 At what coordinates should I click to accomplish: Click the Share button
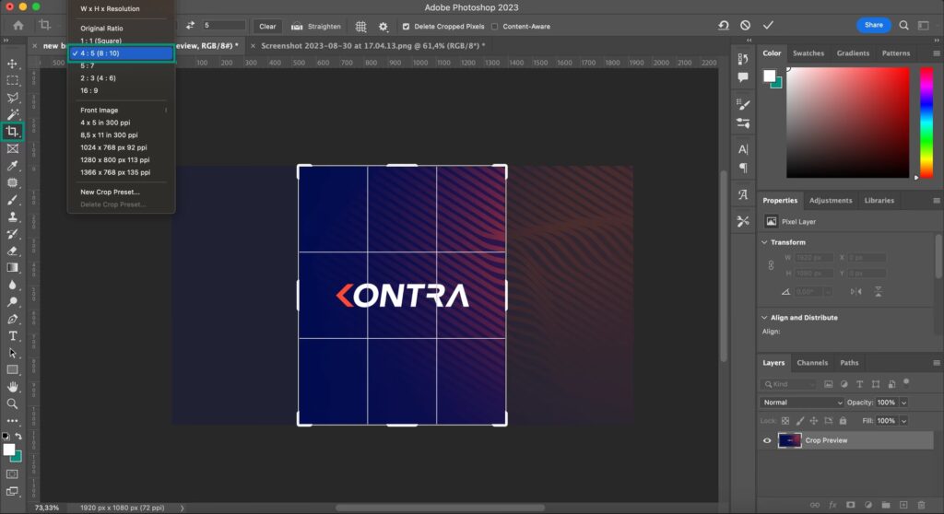point(873,25)
